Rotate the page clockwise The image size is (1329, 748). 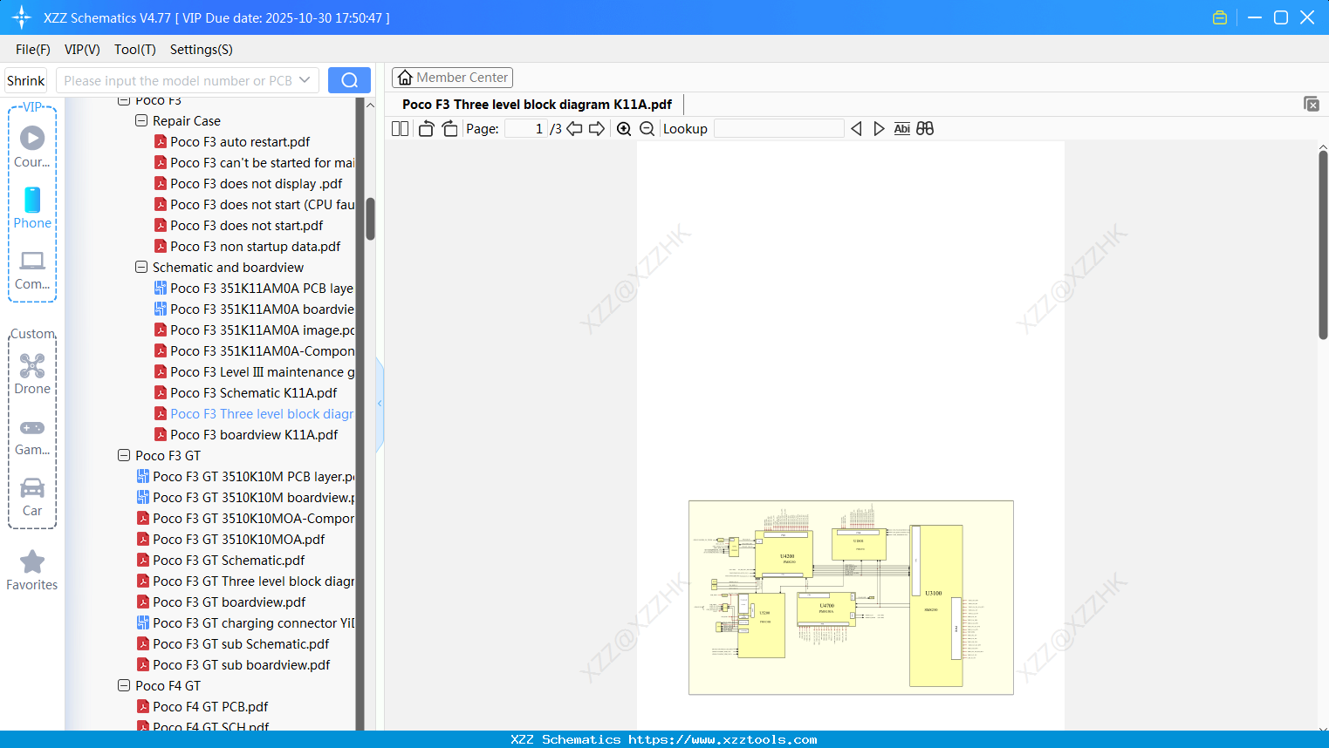449,128
